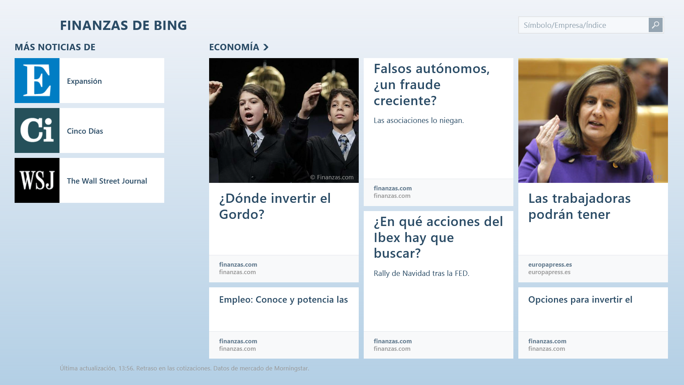Click europapress.es source label
This screenshot has width=684, height=385.
coord(550,265)
